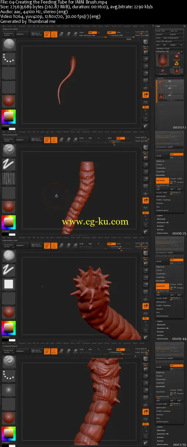This screenshot has height=447, width=187.
Task: Open the freehand stroke selector, 00:06:25 frame
Action: tap(9, 165)
